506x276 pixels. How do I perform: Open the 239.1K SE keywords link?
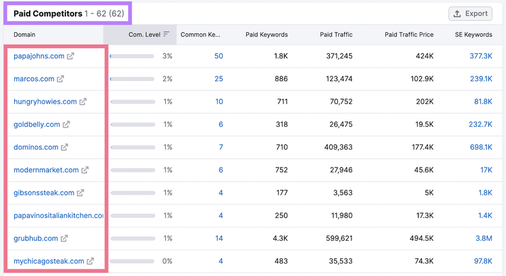(x=481, y=79)
